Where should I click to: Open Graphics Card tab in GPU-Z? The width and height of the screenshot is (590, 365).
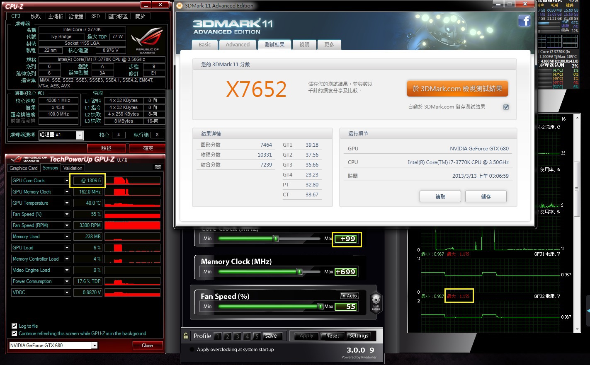pyautogui.click(x=24, y=168)
